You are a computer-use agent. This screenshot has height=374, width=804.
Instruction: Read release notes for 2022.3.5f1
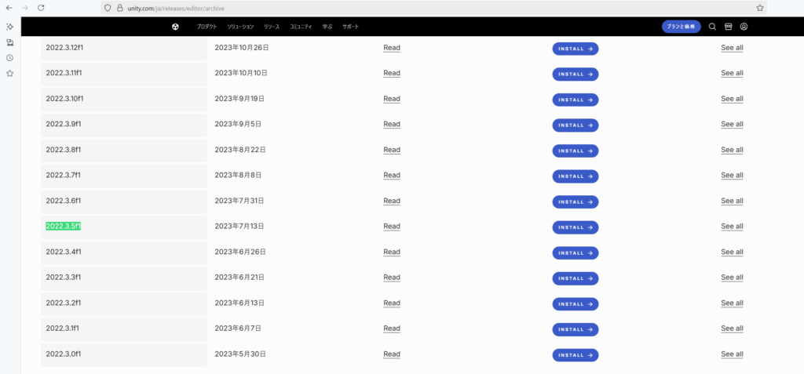[x=392, y=226]
